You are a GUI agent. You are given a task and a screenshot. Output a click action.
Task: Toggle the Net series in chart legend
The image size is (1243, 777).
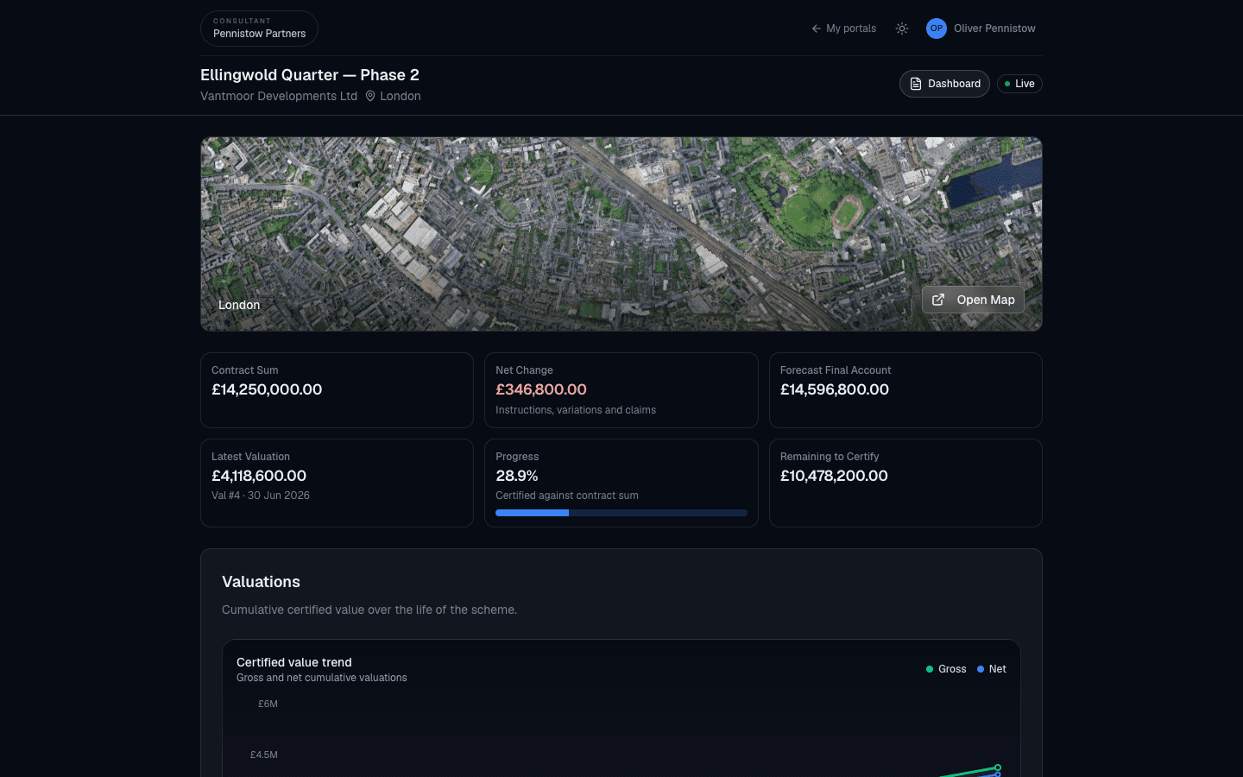coord(992,669)
